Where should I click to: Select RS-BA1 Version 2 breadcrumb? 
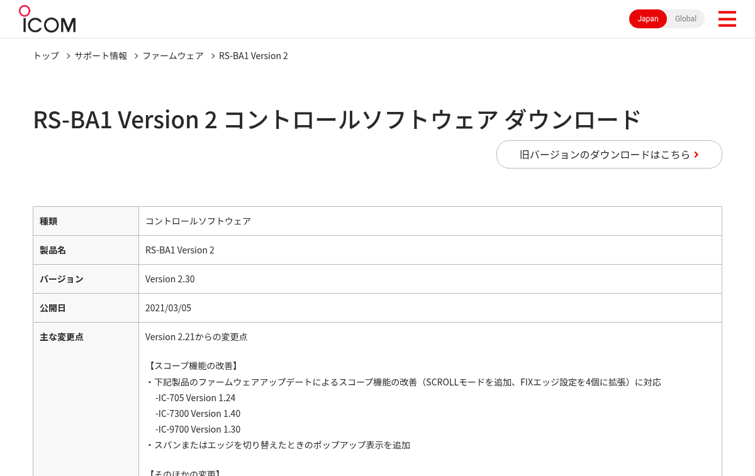point(254,56)
